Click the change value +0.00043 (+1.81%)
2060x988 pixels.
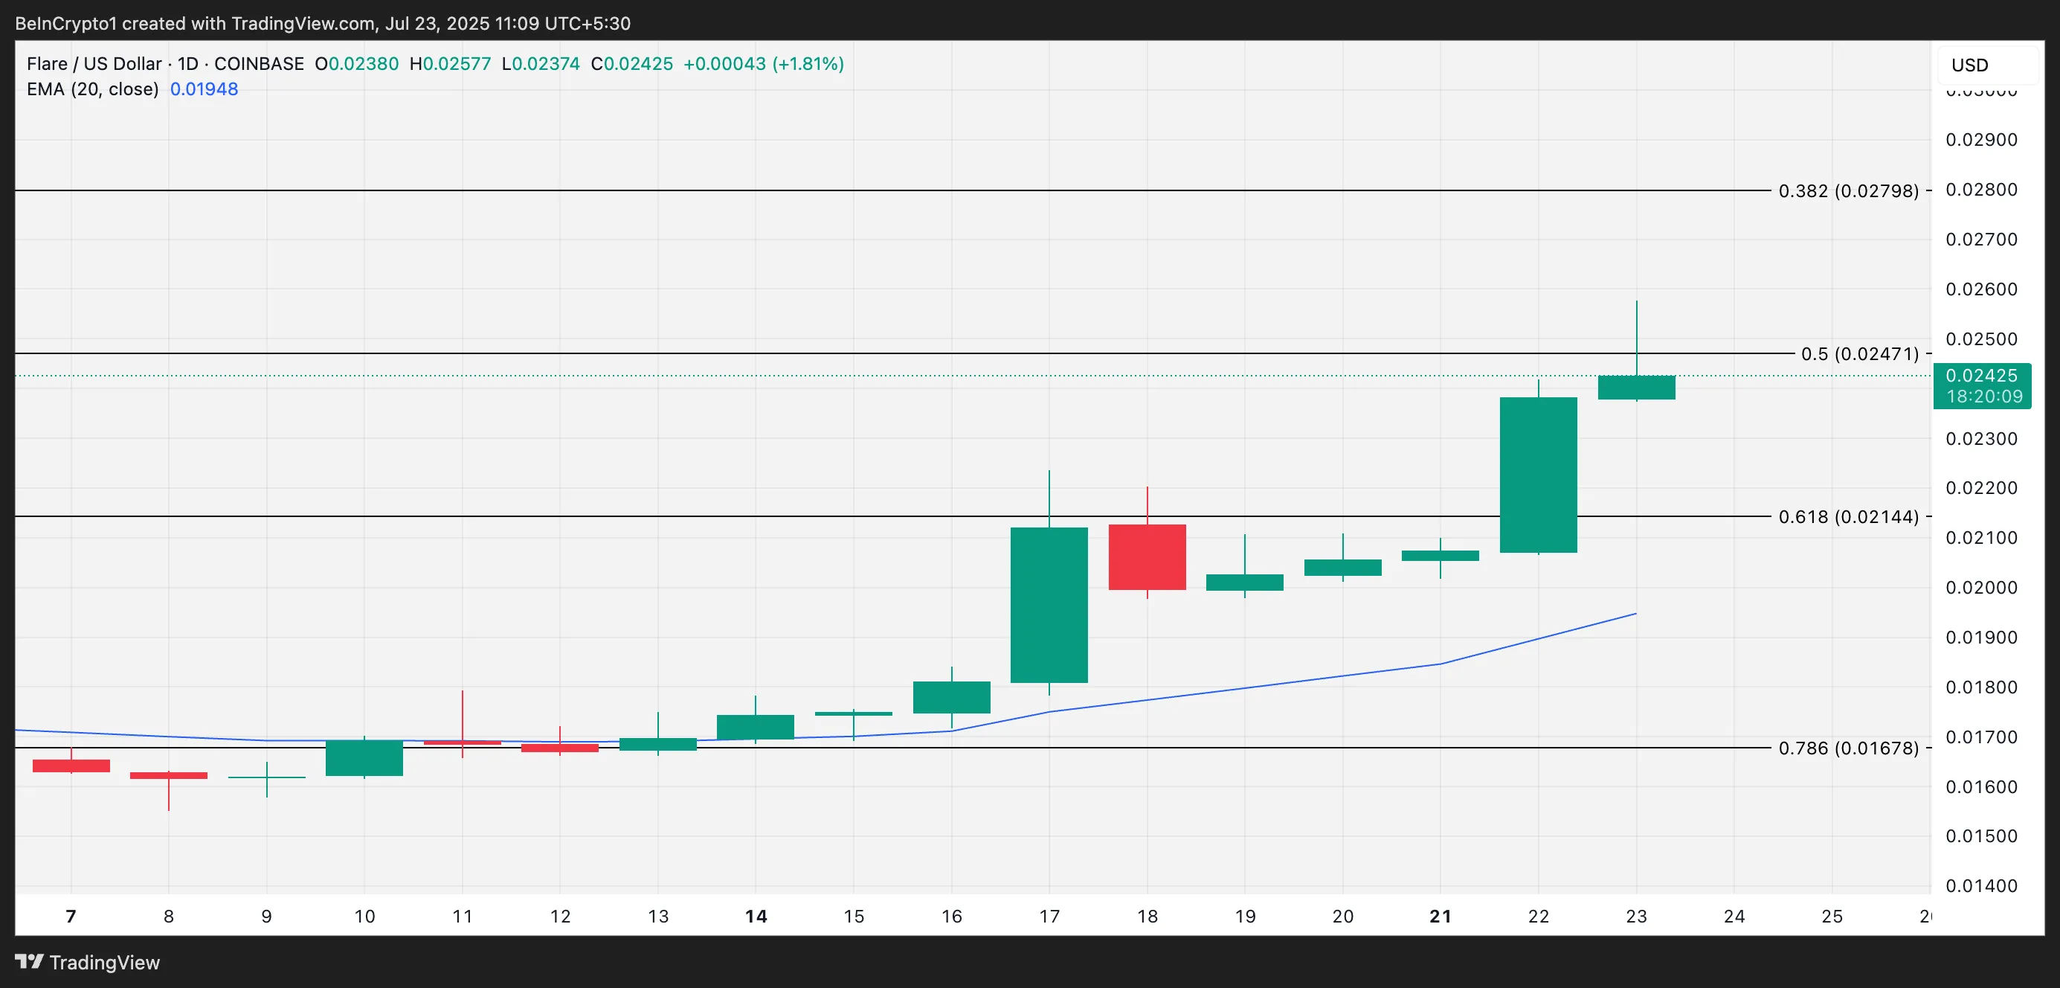coord(764,64)
